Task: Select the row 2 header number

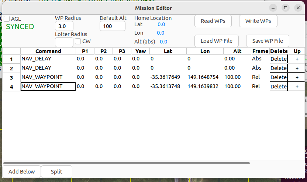Action: click(11, 69)
